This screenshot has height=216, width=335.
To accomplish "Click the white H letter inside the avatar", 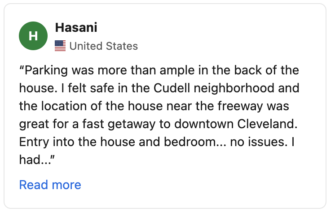I will click(x=33, y=36).
